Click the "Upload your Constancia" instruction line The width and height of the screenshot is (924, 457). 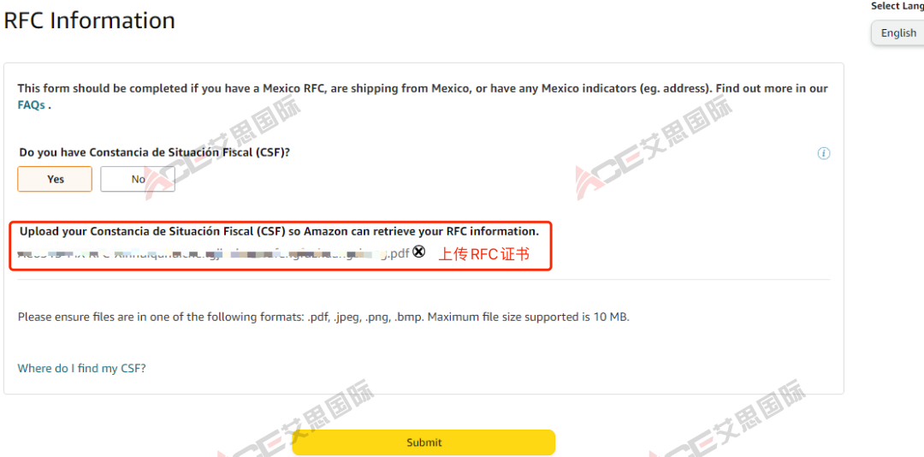pyautogui.click(x=279, y=231)
